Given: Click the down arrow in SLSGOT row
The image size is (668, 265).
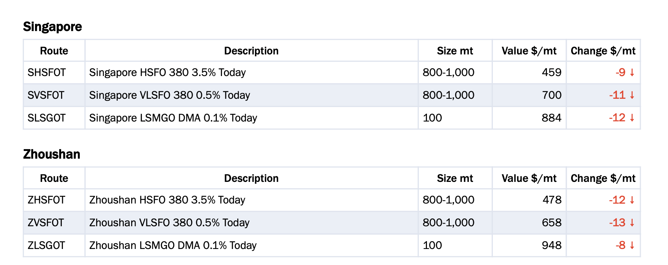Looking at the screenshot, I should pos(632,118).
